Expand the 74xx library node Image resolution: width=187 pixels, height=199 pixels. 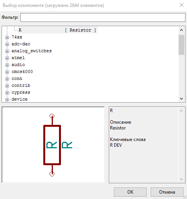click(x=7, y=37)
